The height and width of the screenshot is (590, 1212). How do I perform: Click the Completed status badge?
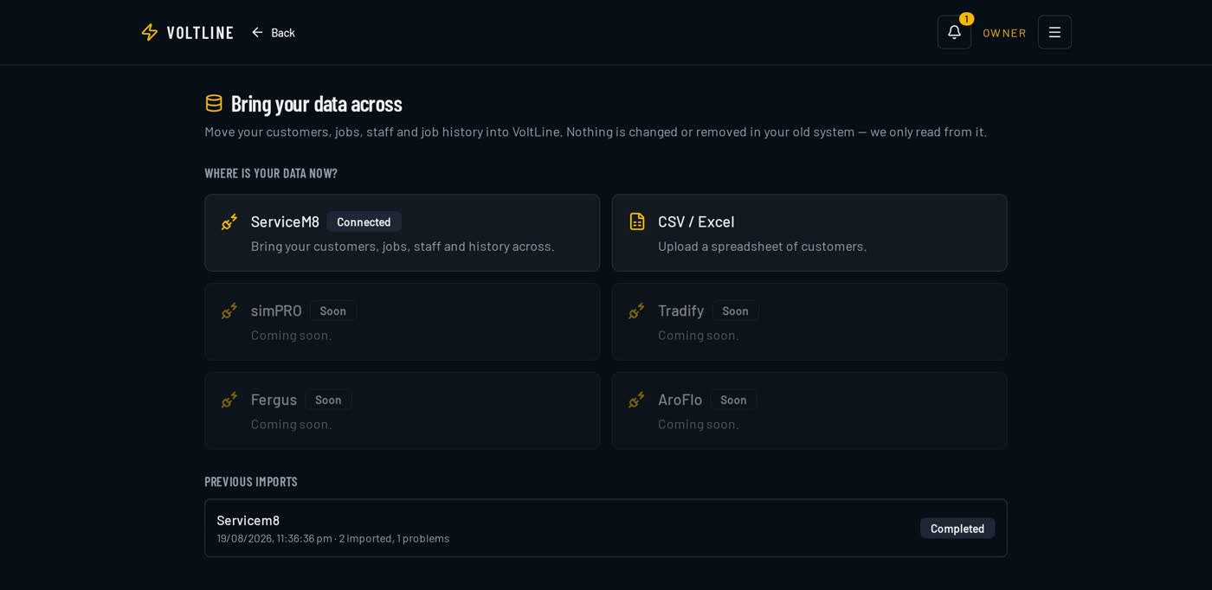point(957,529)
